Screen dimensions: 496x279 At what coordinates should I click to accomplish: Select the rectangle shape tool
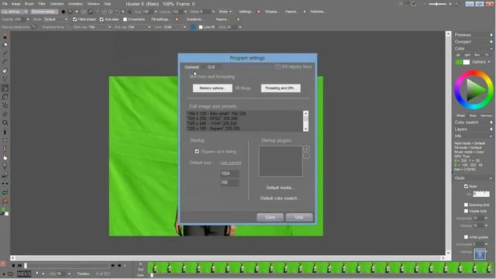point(5,88)
